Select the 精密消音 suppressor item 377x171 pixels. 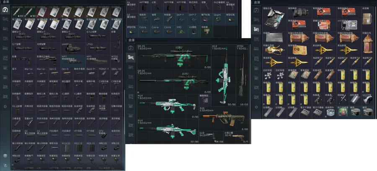tap(54, 147)
